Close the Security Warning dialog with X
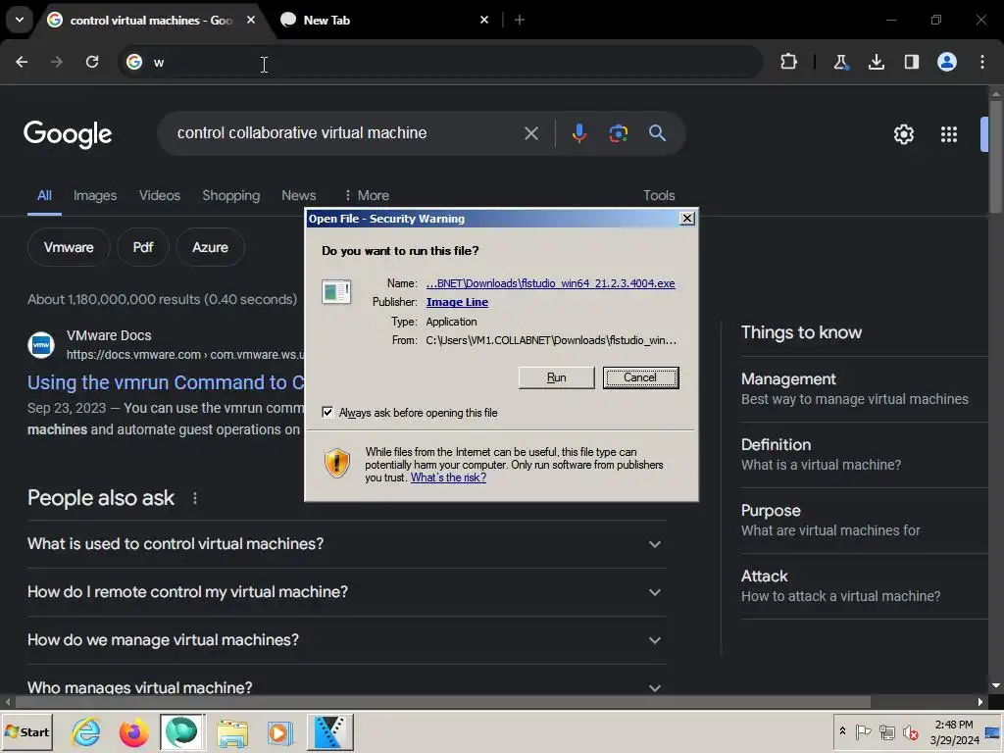This screenshot has width=1004, height=753. coord(687,219)
